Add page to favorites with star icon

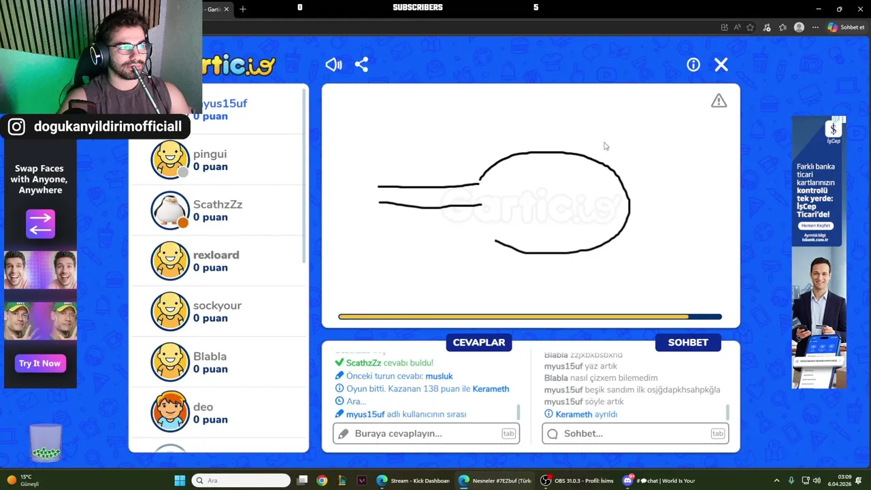click(x=750, y=27)
